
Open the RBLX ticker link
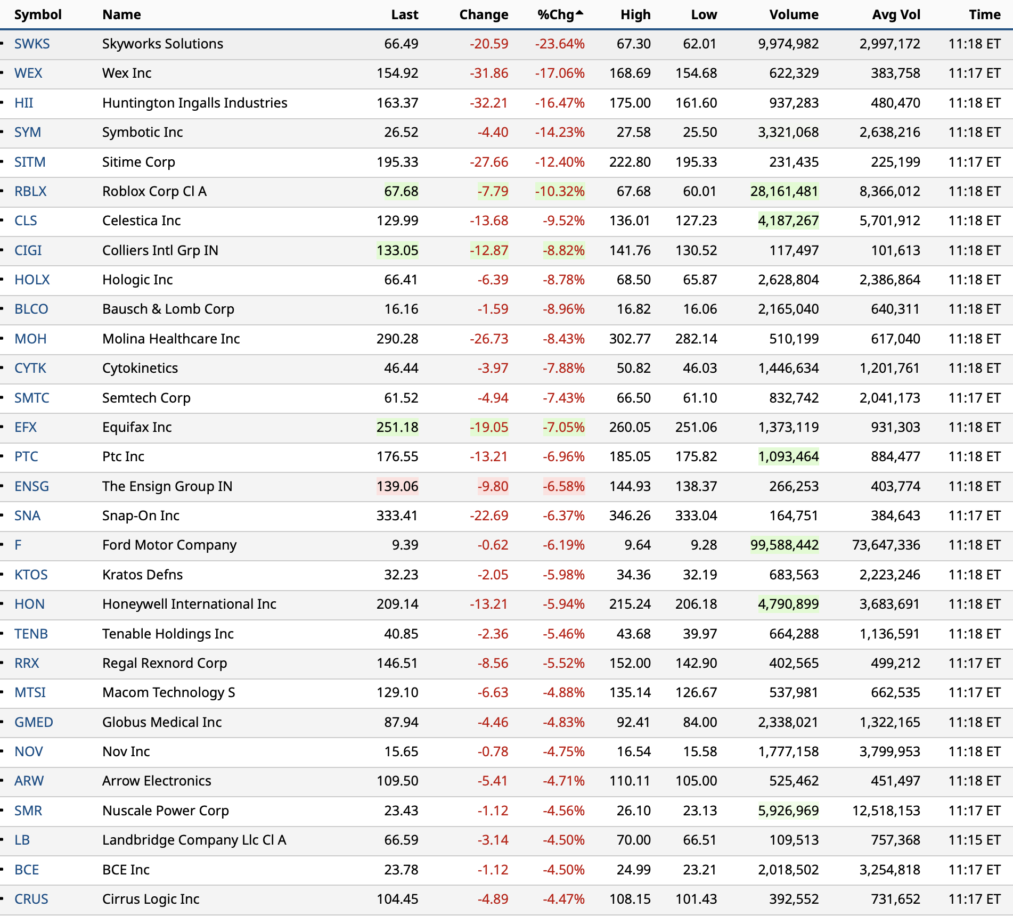pyautogui.click(x=30, y=191)
